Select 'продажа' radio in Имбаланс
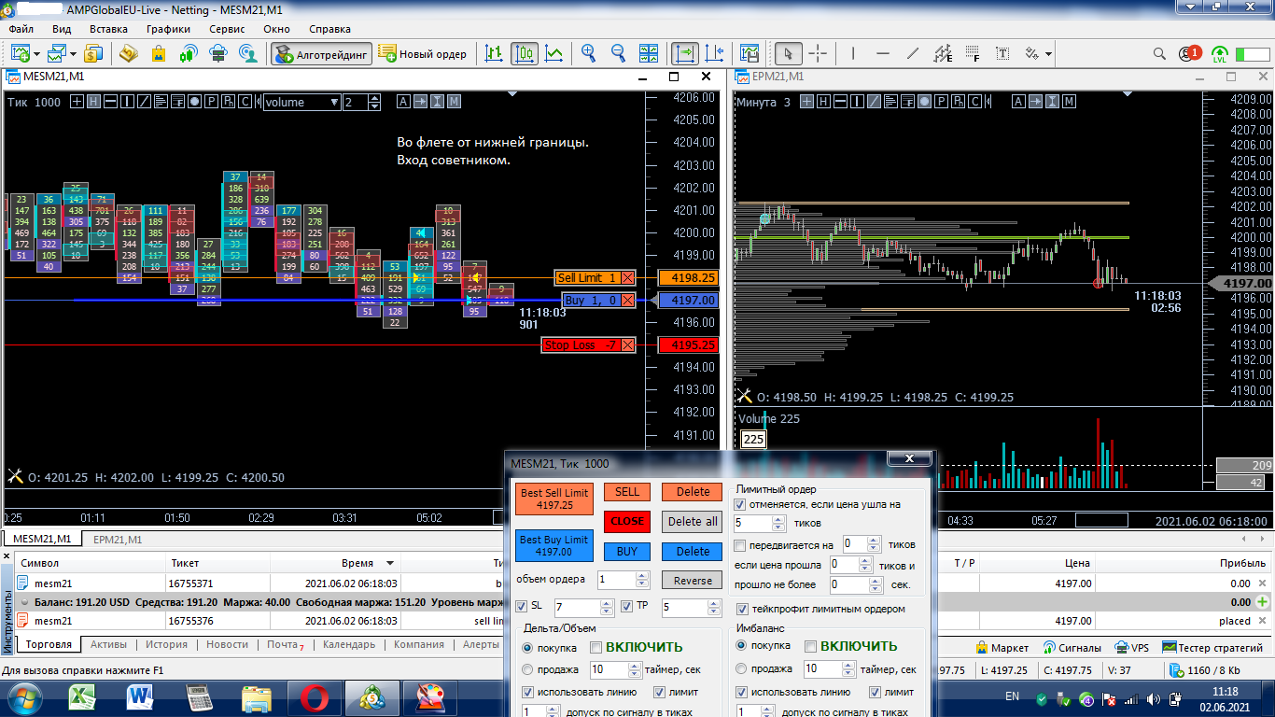 742,668
